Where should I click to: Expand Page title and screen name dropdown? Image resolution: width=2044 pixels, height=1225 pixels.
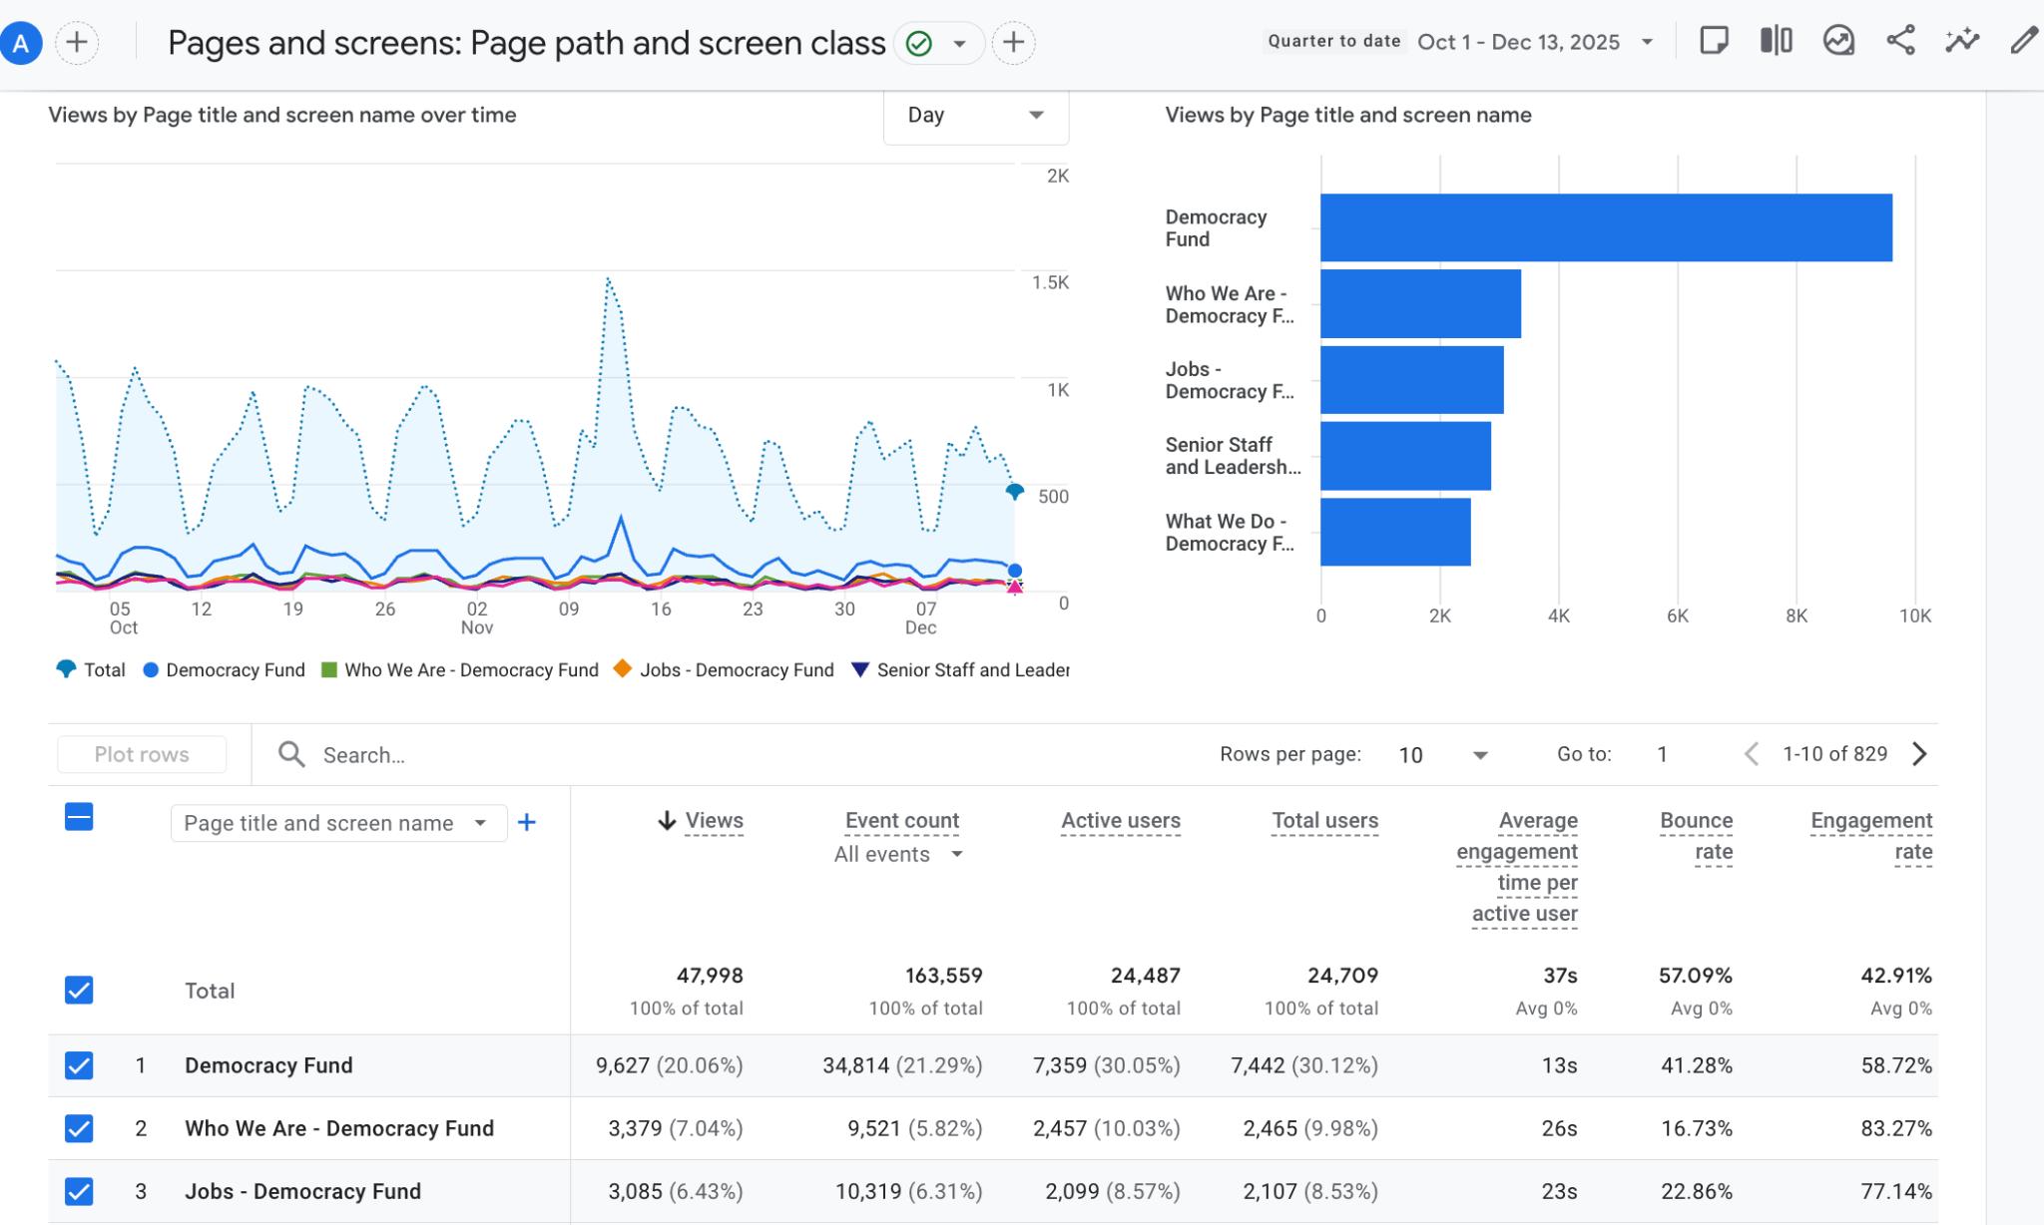[x=337, y=823]
